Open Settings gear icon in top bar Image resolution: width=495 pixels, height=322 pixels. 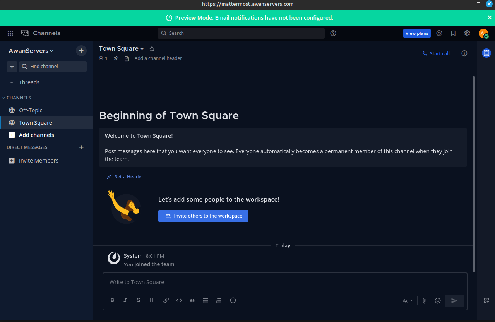click(467, 33)
